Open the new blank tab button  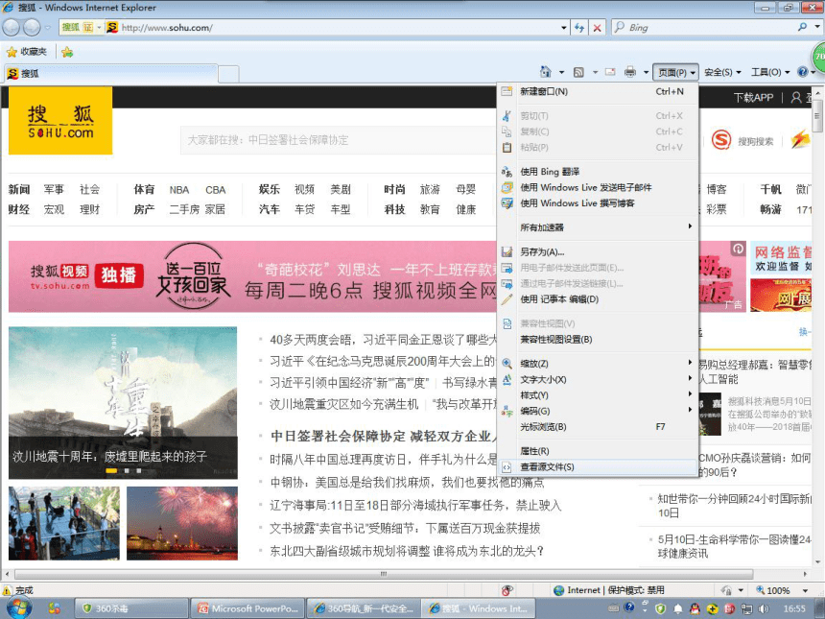228,74
